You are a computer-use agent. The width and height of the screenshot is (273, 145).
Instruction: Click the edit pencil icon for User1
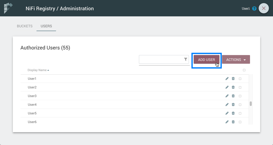(227, 79)
